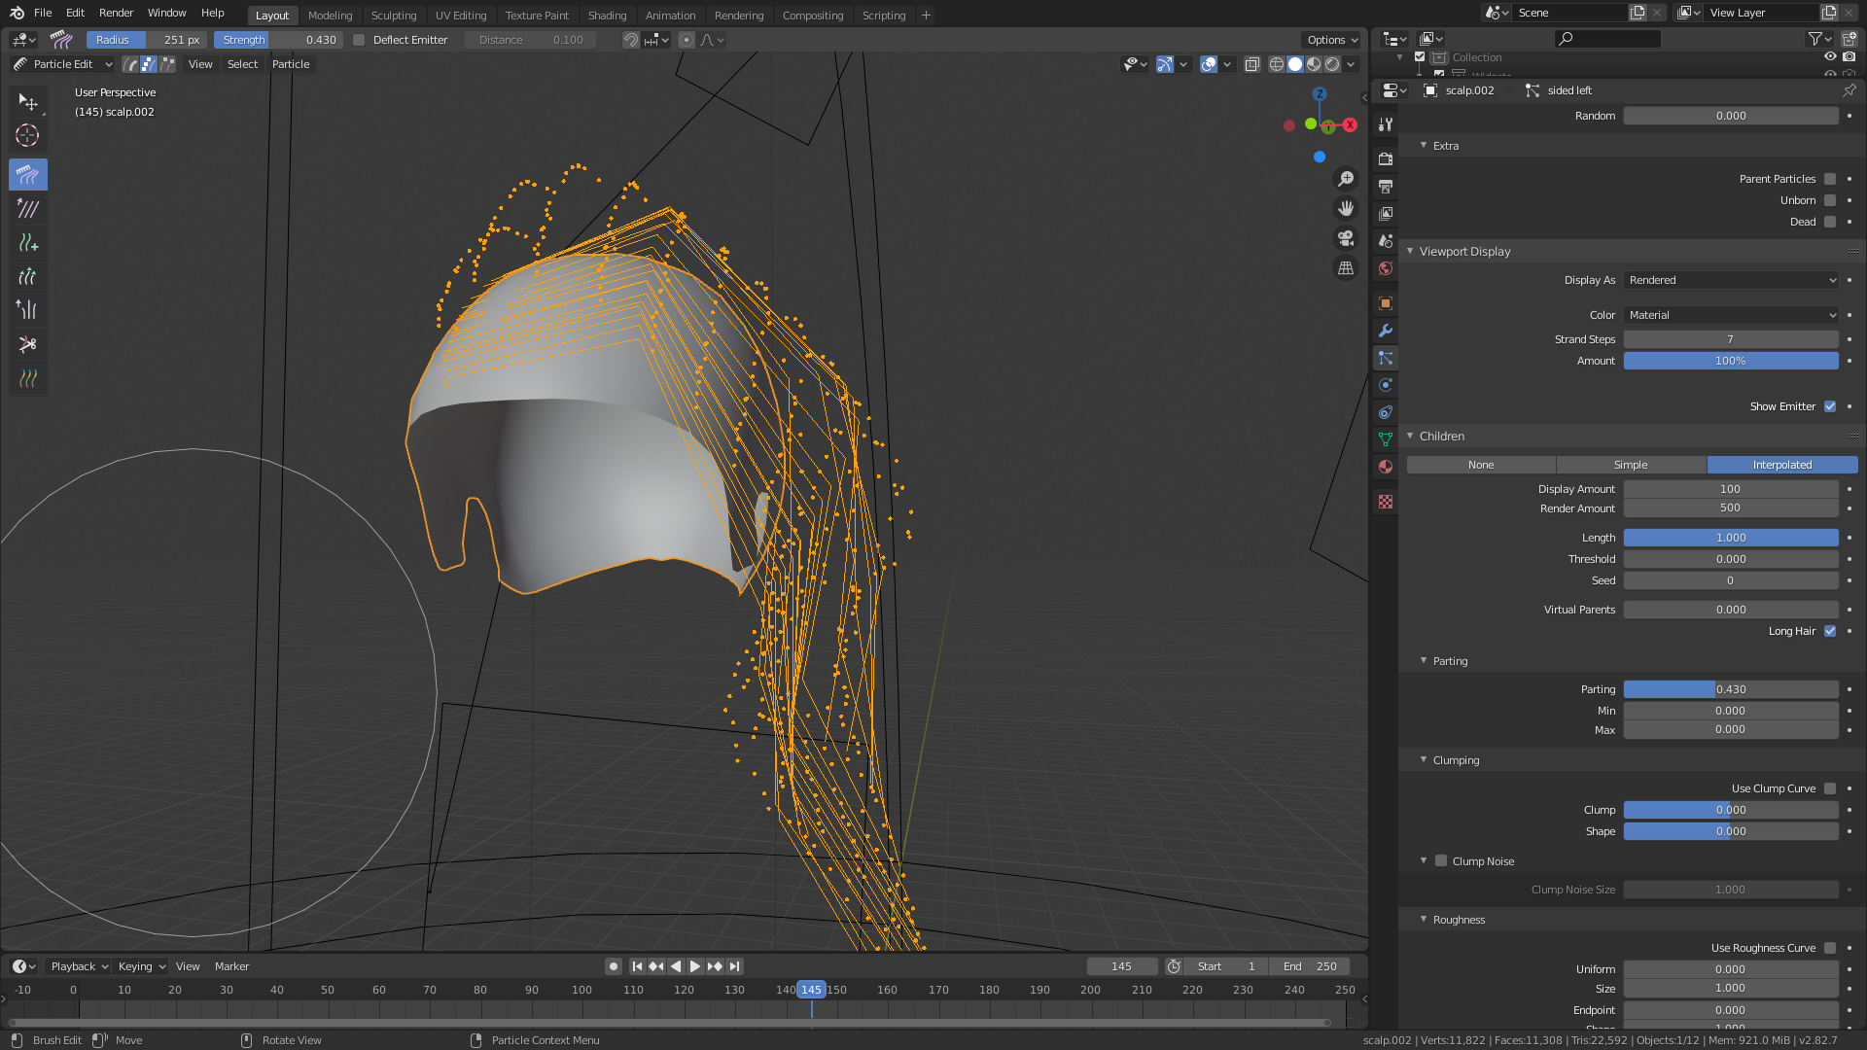Select the Smooth particle brush tool
The image size is (1867, 1050).
tap(28, 209)
